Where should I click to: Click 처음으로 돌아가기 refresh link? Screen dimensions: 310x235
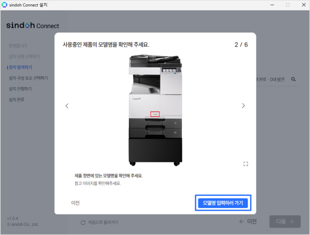pyautogui.click(x=100, y=223)
